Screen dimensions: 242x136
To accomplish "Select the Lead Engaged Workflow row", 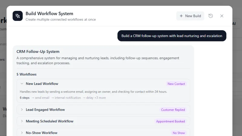I will [x=103, y=110].
